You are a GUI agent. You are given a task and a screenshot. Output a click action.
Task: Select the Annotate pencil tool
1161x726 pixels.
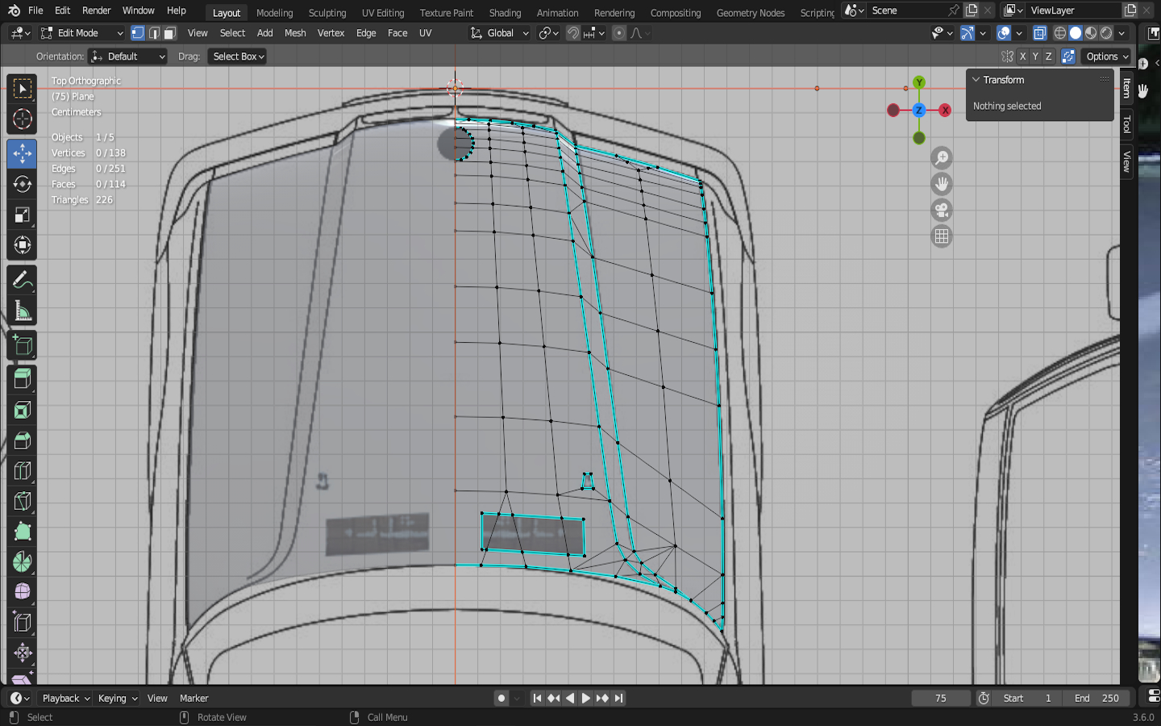coord(23,280)
